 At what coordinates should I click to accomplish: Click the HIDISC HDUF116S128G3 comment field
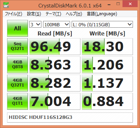(70, 118)
